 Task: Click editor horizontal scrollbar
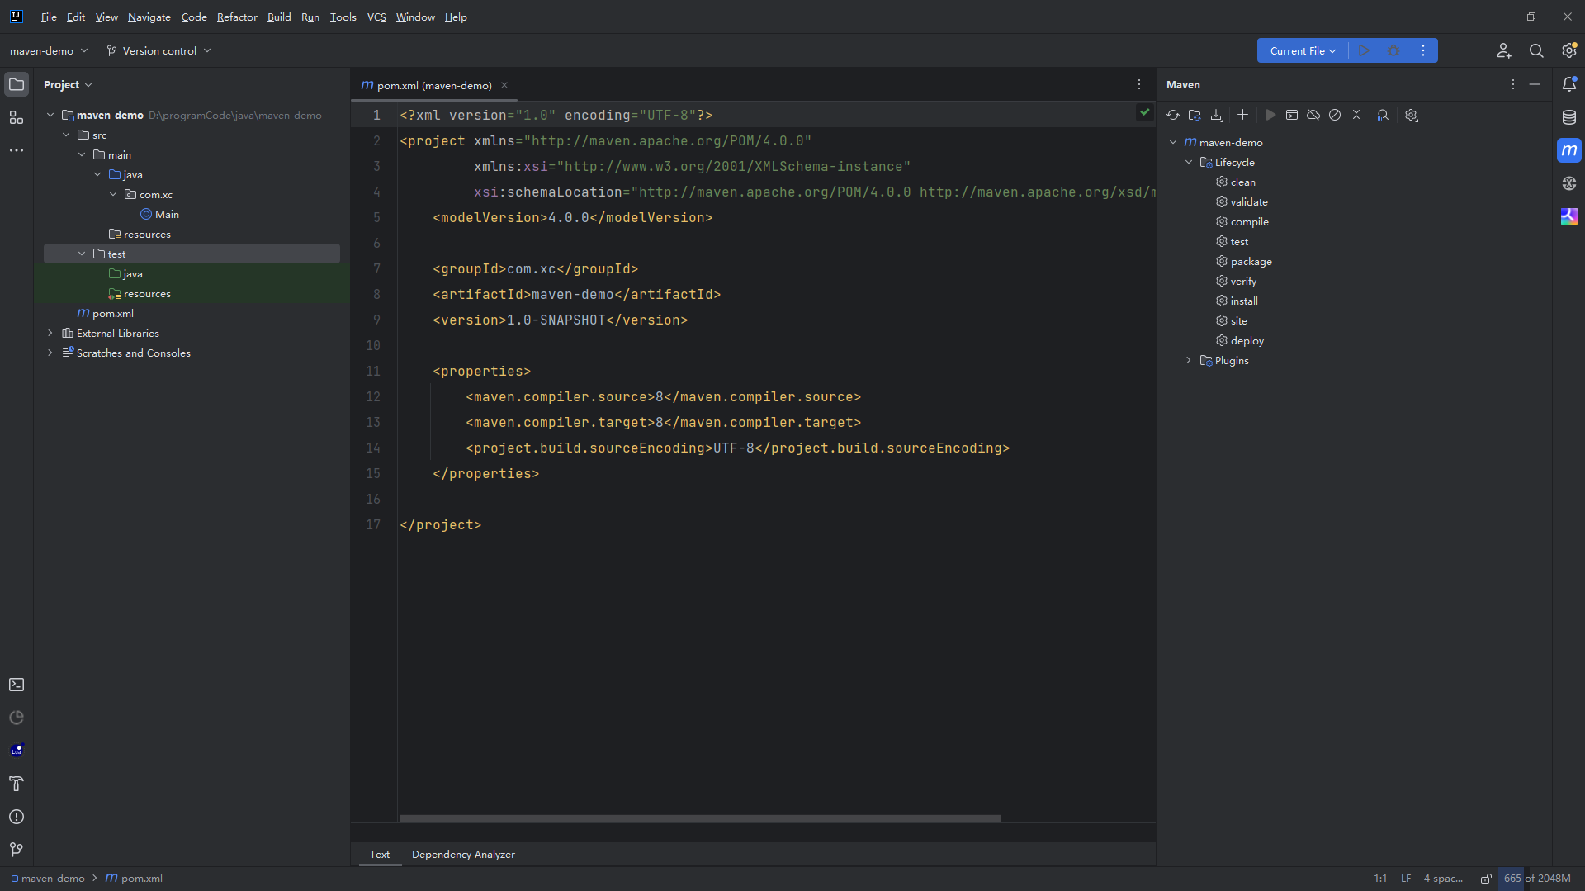click(700, 818)
